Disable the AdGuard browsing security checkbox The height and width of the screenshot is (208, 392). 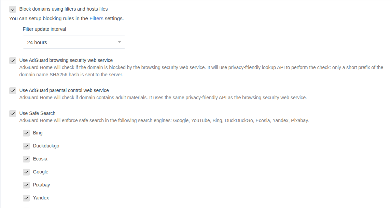click(x=13, y=61)
